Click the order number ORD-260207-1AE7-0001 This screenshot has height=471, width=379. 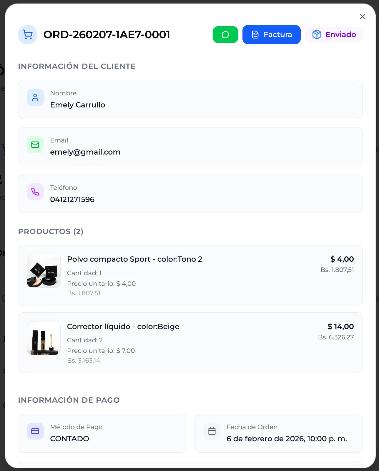pyautogui.click(x=107, y=35)
